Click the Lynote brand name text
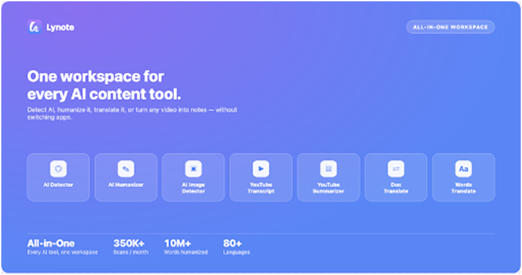 60,27
